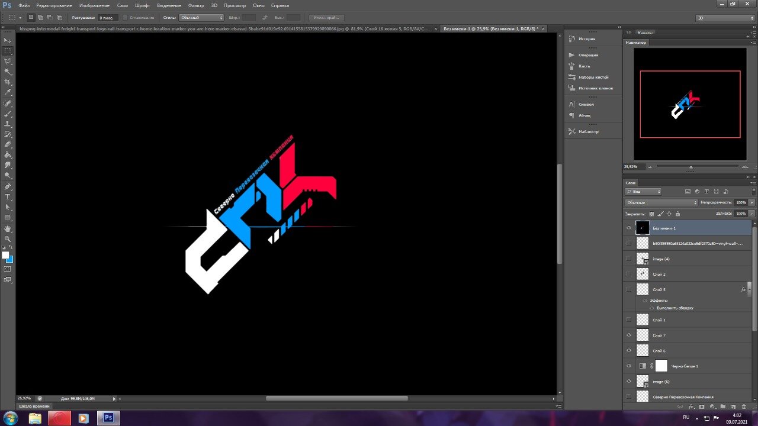
Task: Select the Clone Stamp tool
Action: point(8,124)
